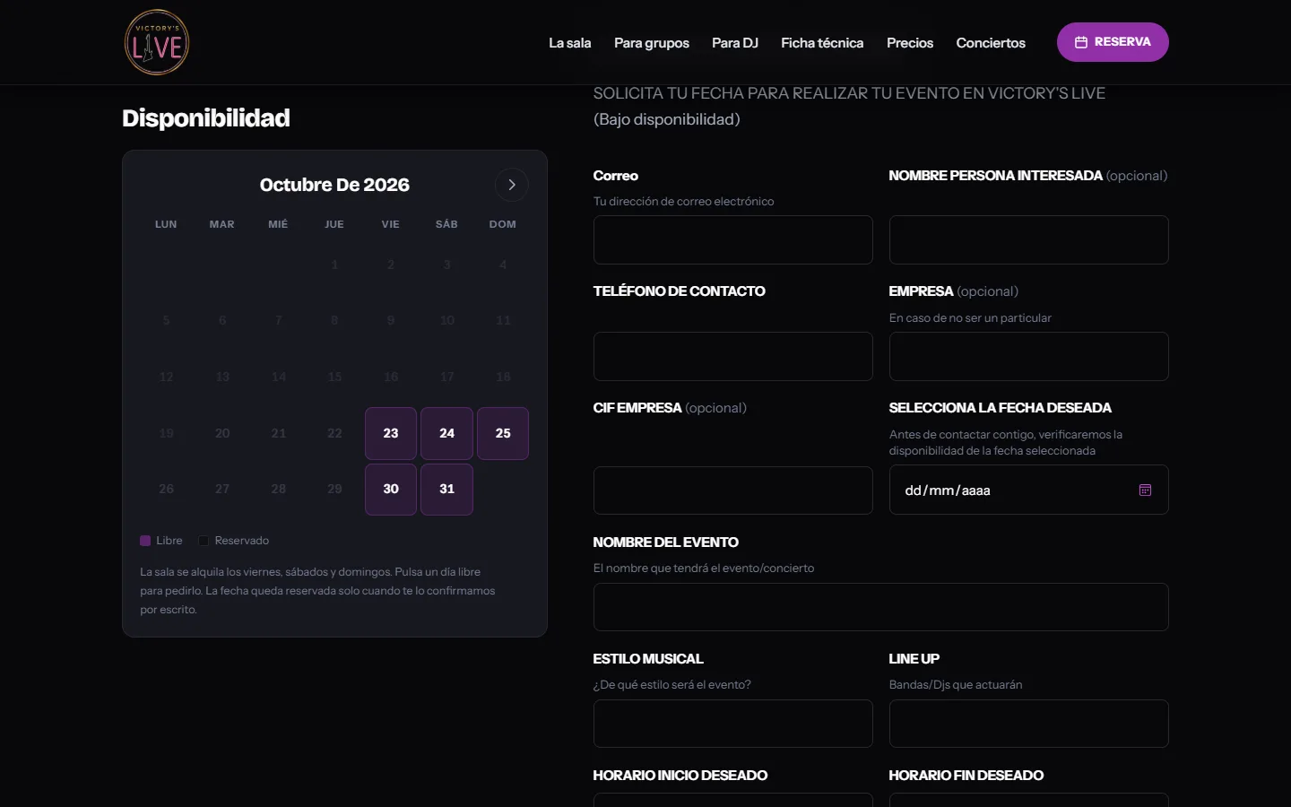The height and width of the screenshot is (807, 1291).
Task: Go to Precios page
Action: (909, 42)
